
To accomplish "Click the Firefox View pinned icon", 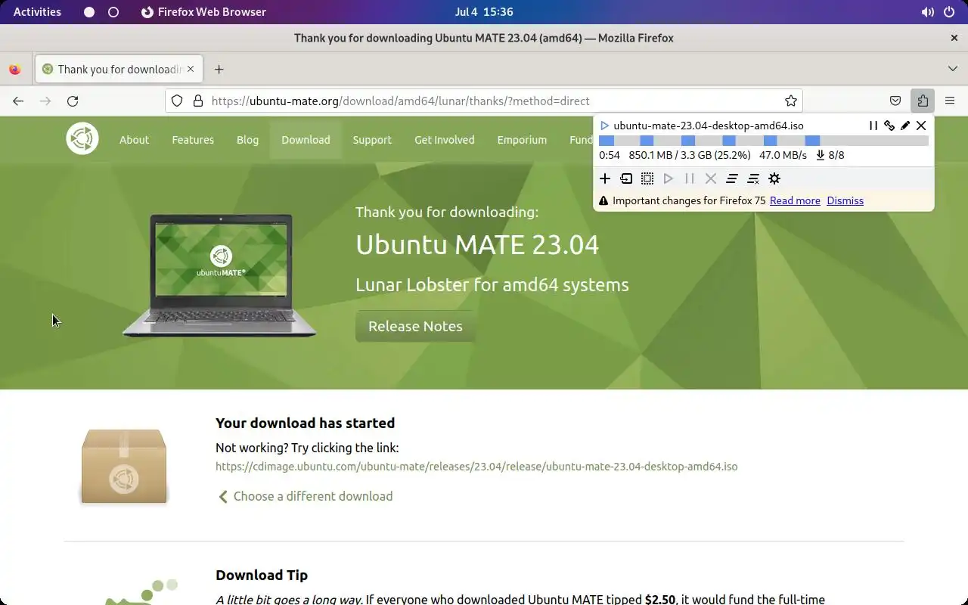I will 15,69.
